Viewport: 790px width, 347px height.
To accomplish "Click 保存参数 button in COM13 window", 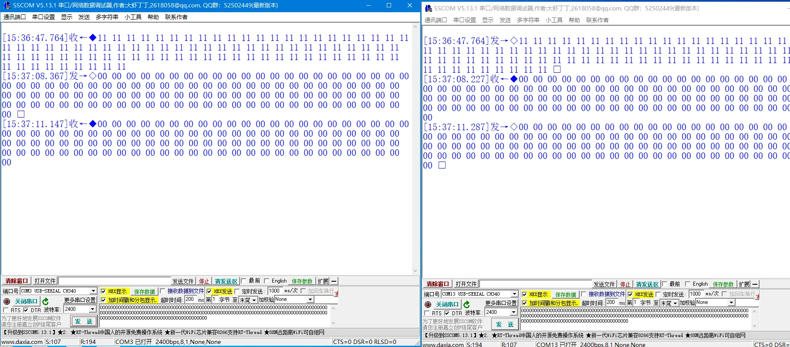I will tap(723, 284).
